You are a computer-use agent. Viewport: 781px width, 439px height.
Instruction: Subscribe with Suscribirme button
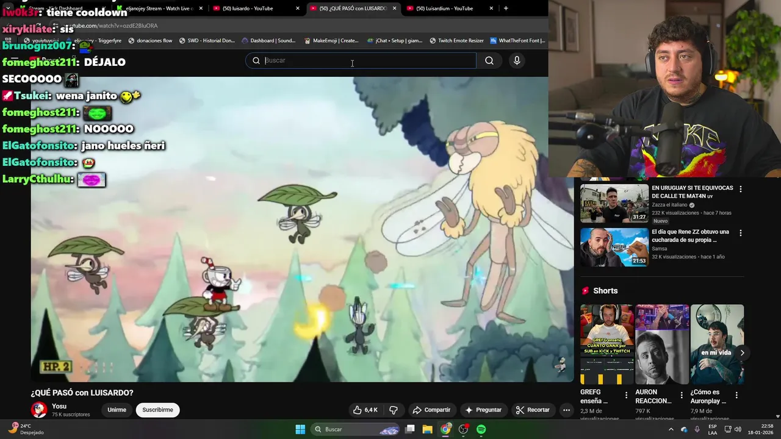157,410
